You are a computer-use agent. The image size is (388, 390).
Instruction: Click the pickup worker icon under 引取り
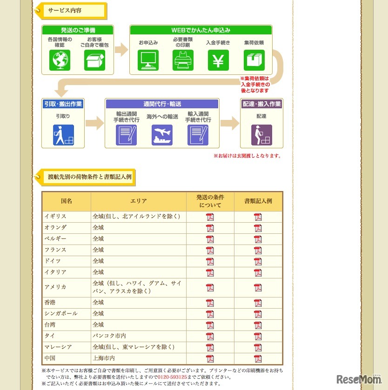pyautogui.click(x=63, y=135)
